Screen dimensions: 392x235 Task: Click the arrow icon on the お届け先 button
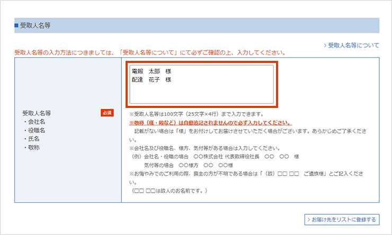tap(309, 219)
